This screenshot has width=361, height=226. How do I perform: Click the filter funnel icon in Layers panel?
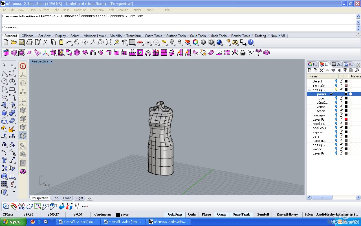point(345,70)
